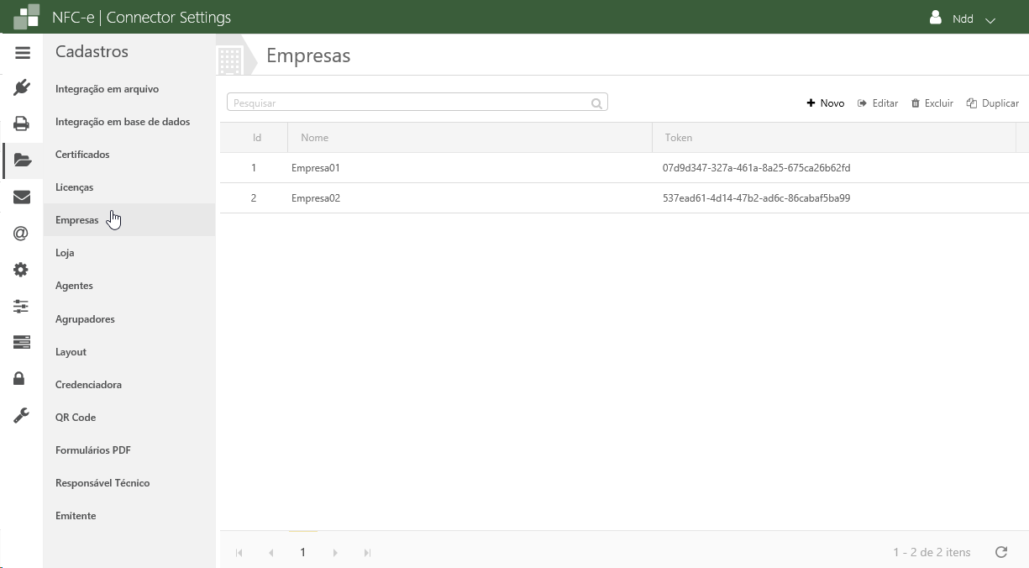1029x568 pixels.
Task: Expand the Ndd user dropdown
Action: coord(963,18)
